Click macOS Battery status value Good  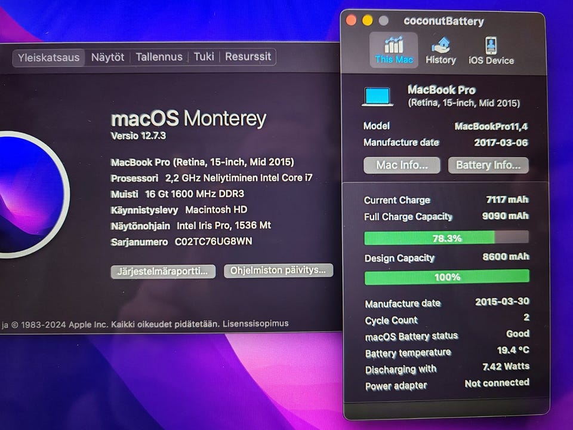tap(518, 333)
